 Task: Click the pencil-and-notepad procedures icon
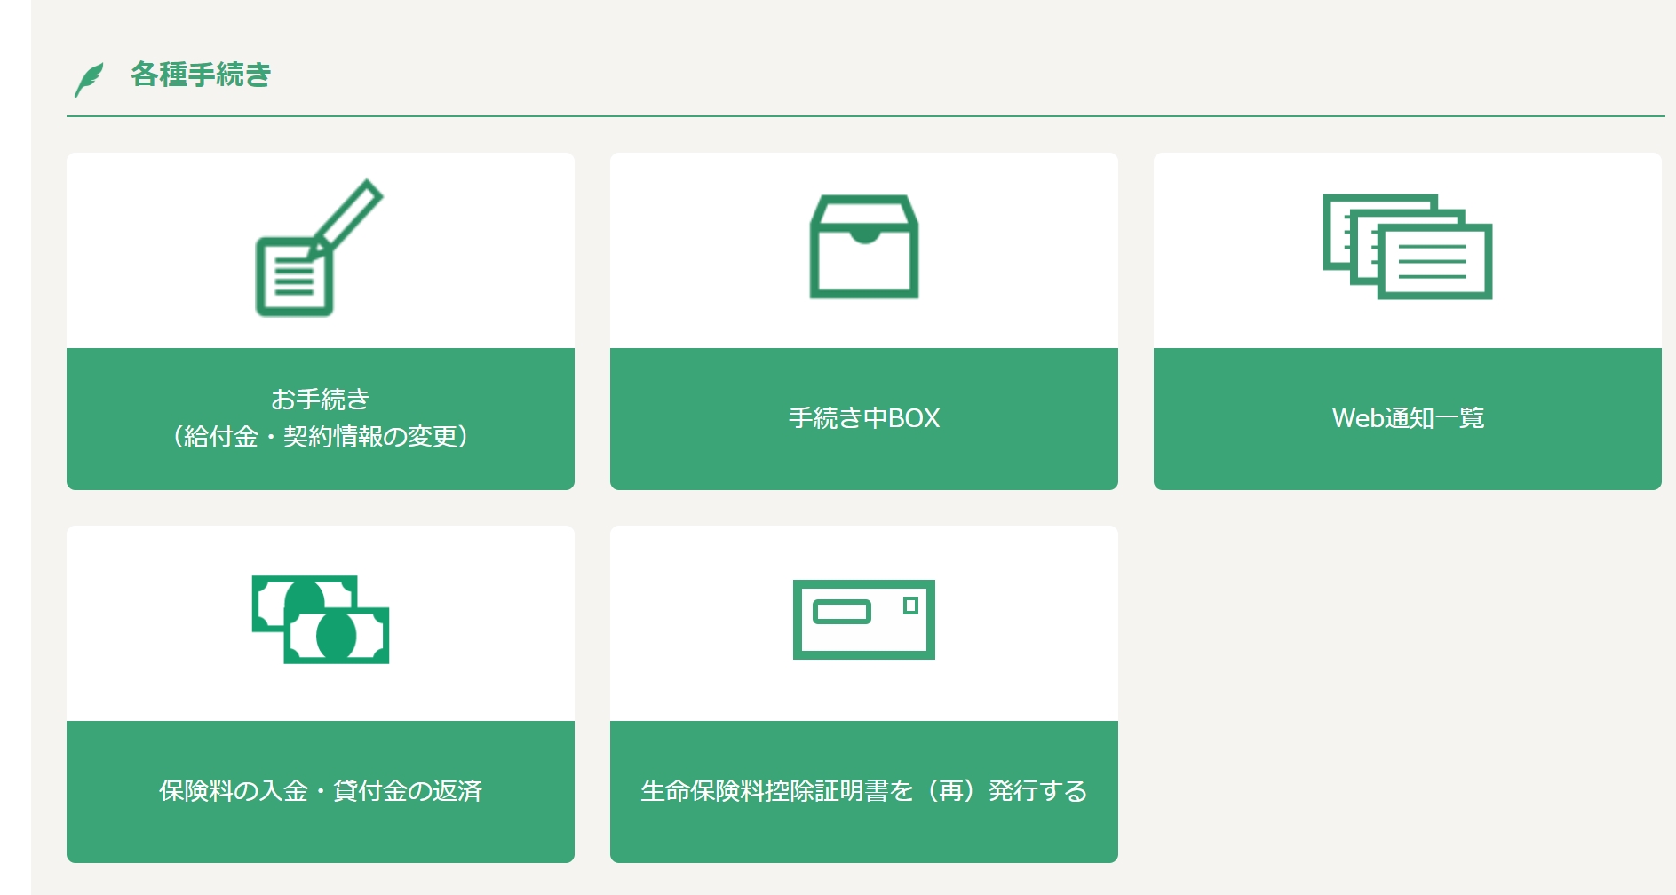coord(319,249)
